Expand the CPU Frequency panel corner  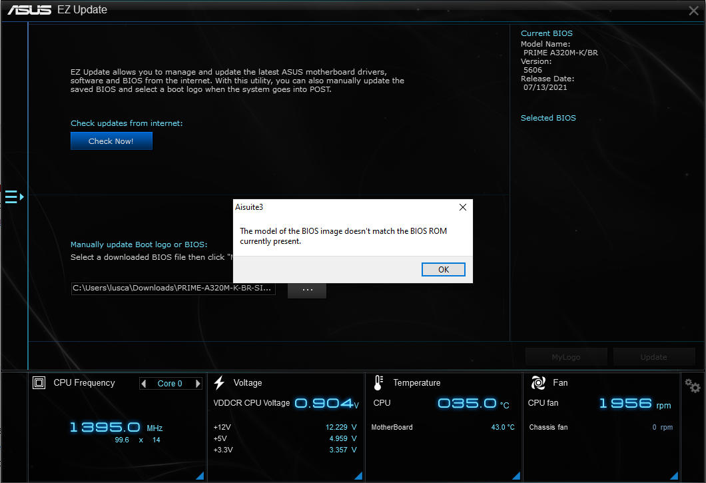pos(200,476)
